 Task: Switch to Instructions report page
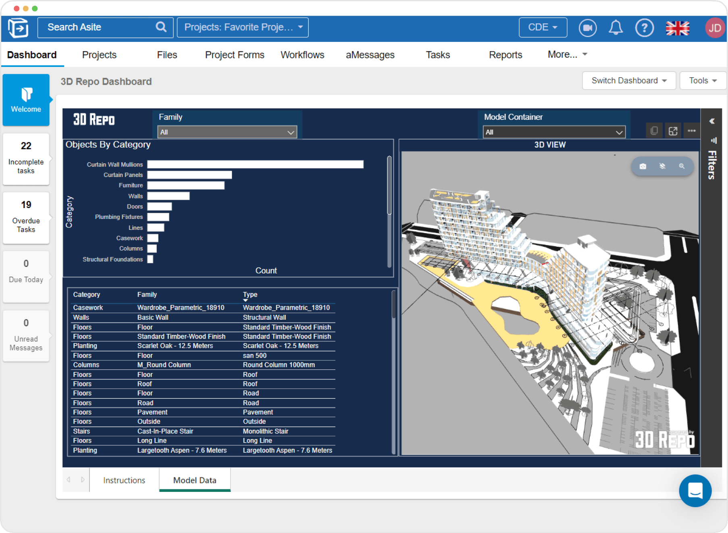point(124,480)
